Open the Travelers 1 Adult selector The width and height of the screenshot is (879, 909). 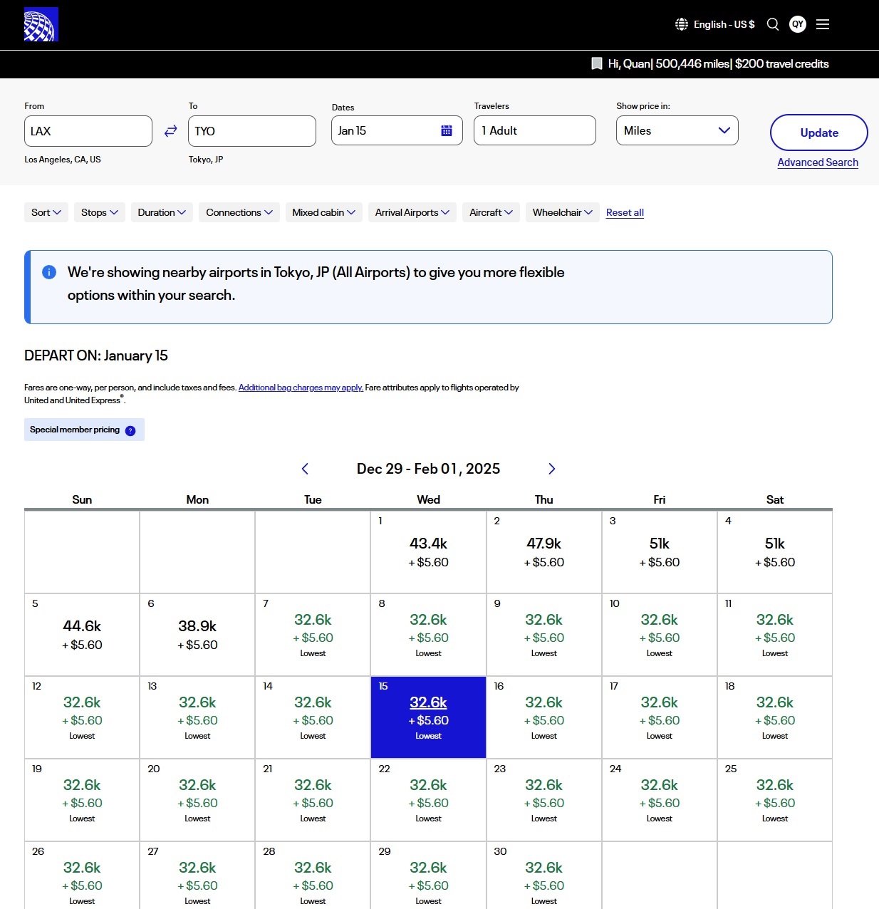click(535, 130)
